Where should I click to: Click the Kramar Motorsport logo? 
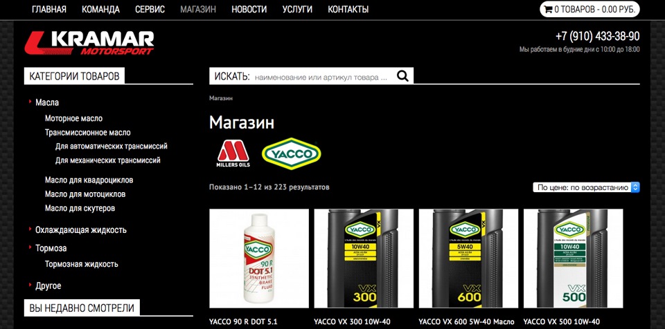tap(89, 43)
